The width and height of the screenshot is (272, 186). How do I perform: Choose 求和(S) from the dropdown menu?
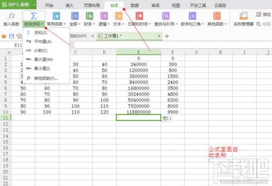[46, 33]
